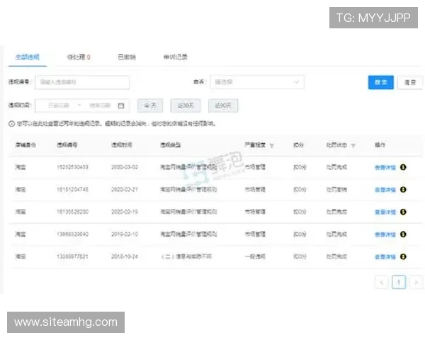
Task: Filter violations by 今天 (today)
Action: (x=150, y=106)
